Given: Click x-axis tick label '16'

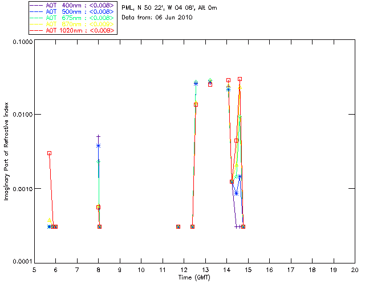Looking at the screenshot, I should click(270, 270).
